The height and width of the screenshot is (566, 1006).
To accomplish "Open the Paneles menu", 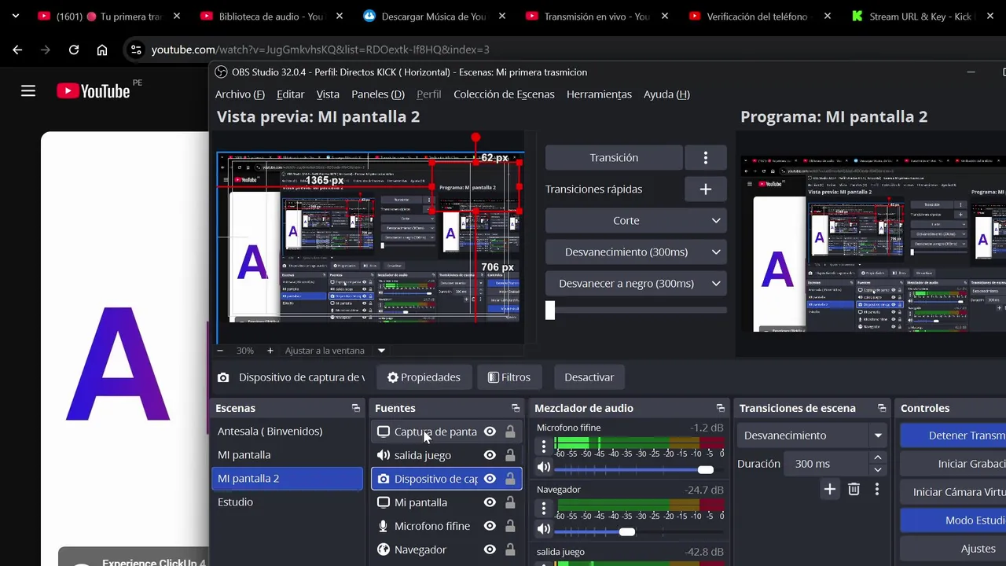I will [x=378, y=94].
